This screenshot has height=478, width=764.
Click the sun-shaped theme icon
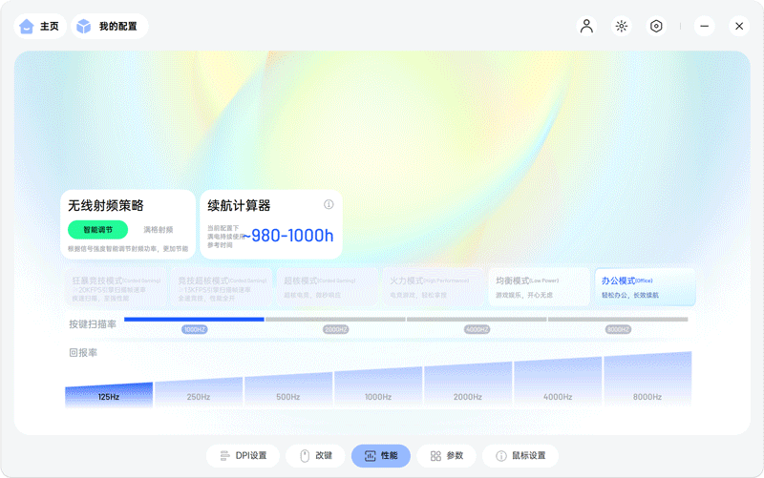pos(622,26)
